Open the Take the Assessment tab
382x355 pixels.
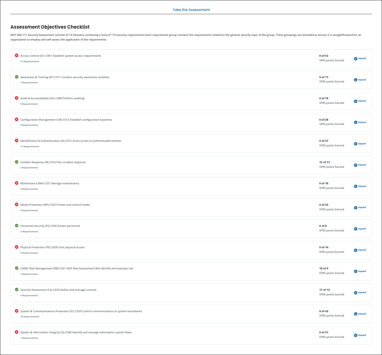click(x=191, y=10)
